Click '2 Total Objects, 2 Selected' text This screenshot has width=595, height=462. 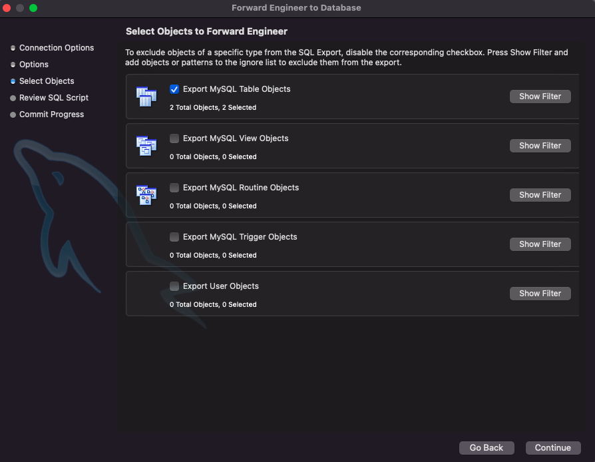click(213, 107)
